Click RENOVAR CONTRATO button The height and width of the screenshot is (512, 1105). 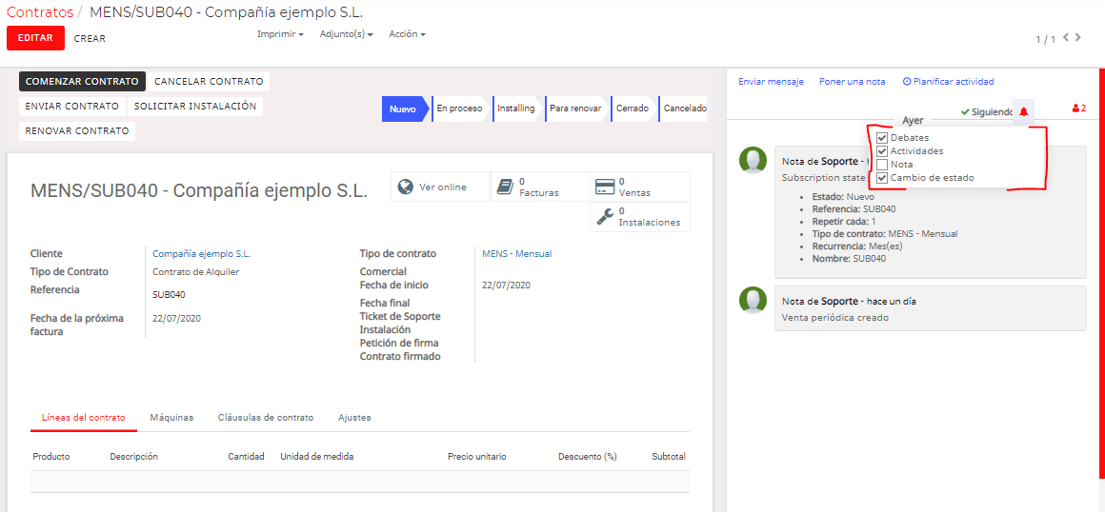[77, 131]
